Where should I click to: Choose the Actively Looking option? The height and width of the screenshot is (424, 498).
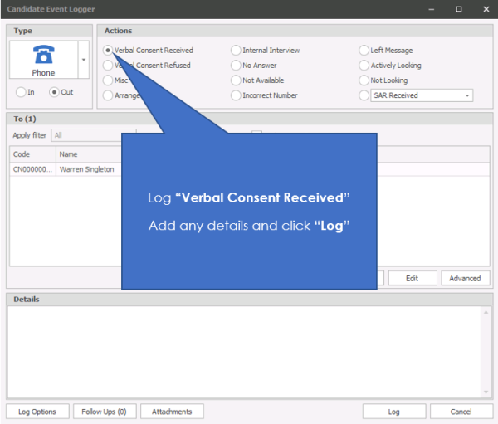[364, 66]
